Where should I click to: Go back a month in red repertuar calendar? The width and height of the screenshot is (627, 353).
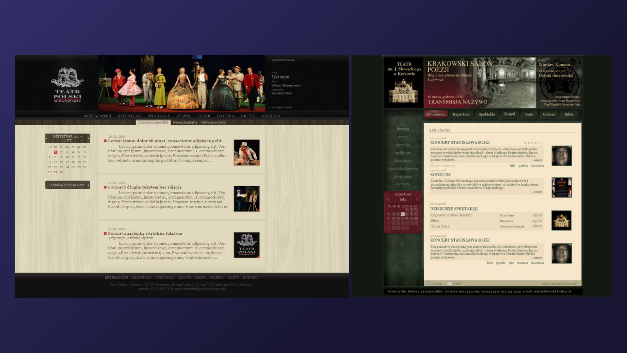388,199
